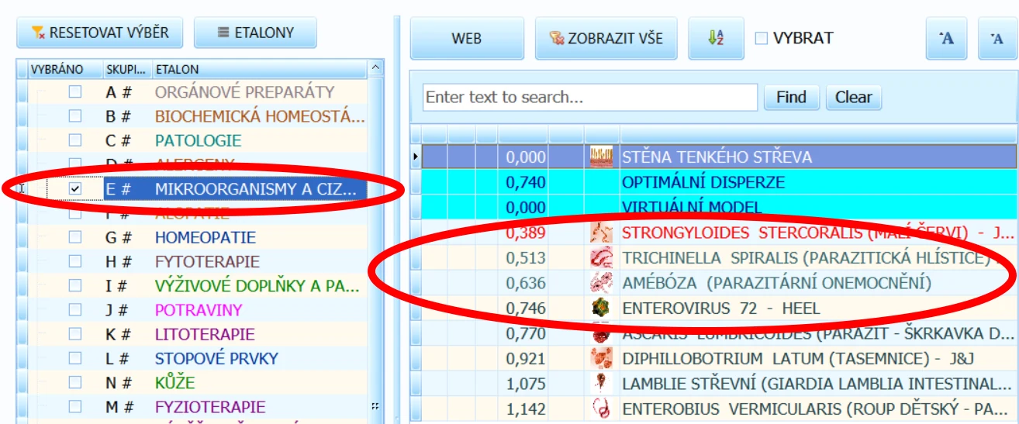
Task: Toggle the VYBRAT checkbox
Action: 762,38
